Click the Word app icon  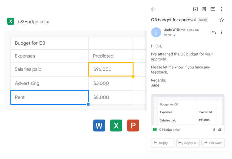[x=99, y=125]
